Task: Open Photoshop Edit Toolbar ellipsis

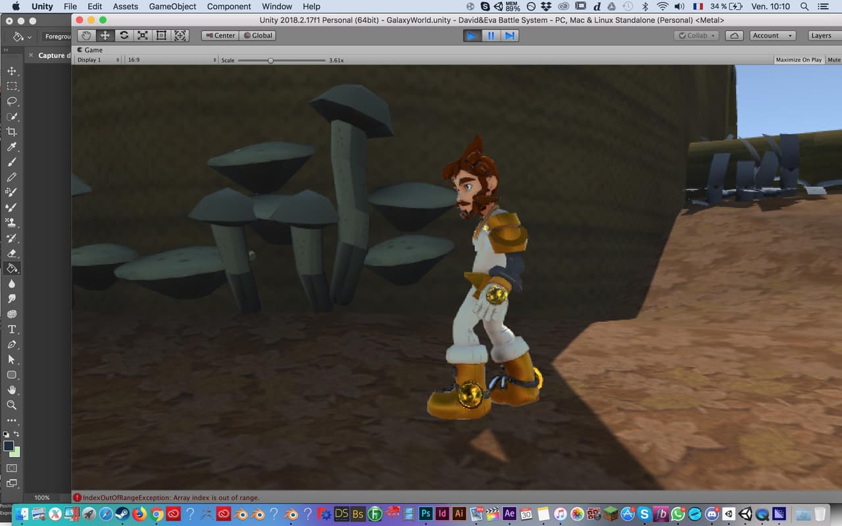Action: (12, 420)
